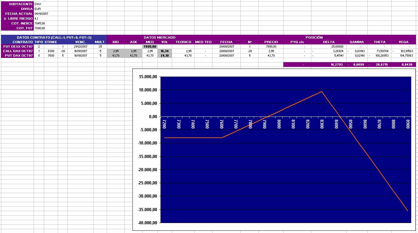Click the theta value 100,26853
Screen dimensions: 418x233
381,56
